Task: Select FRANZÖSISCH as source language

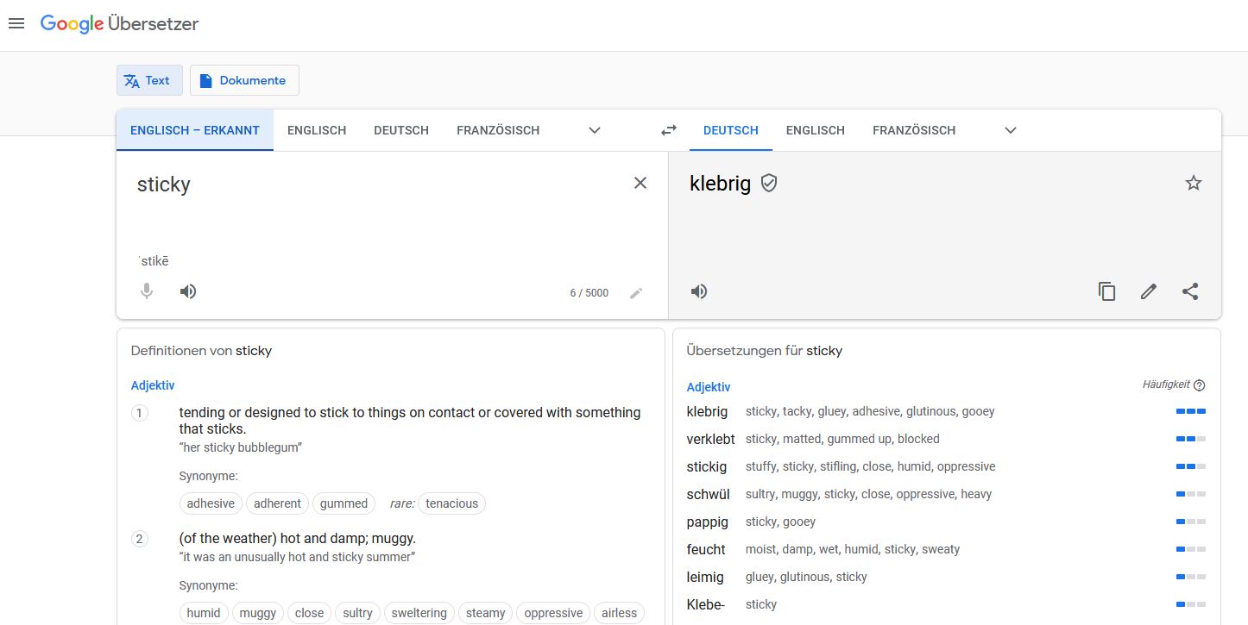Action: click(x=498, y=130)
